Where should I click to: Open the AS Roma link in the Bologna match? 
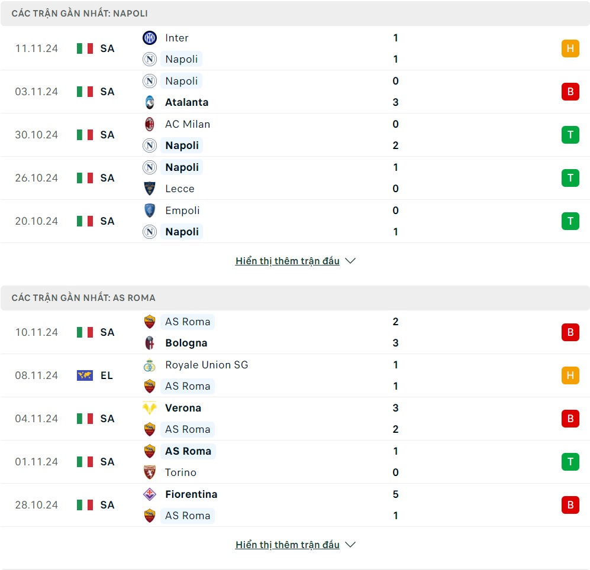[188, 322]
